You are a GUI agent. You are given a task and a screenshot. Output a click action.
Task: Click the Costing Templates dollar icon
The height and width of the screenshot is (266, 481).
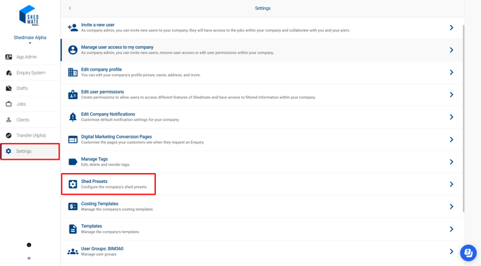73,207
